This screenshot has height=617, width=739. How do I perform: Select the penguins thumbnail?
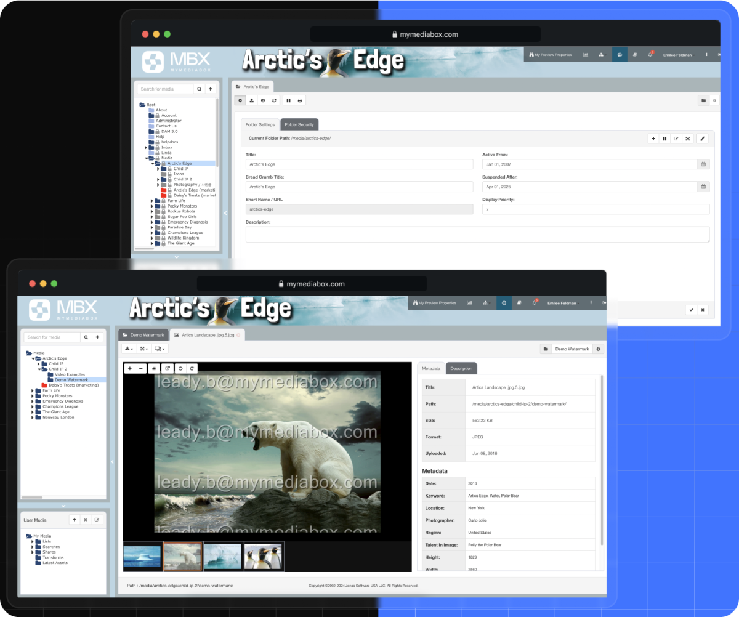click(x=264, y=557)
